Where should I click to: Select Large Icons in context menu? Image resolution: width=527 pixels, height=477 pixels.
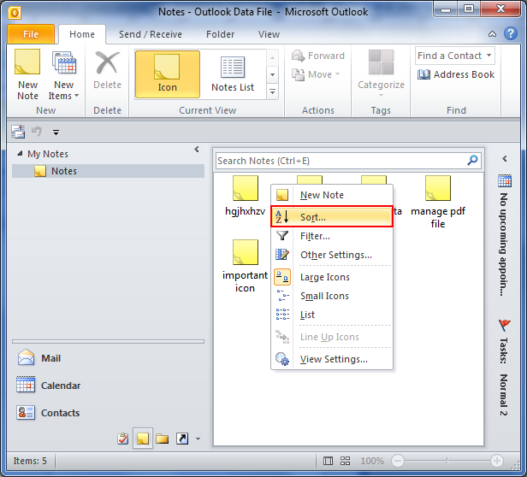(332, 277)
